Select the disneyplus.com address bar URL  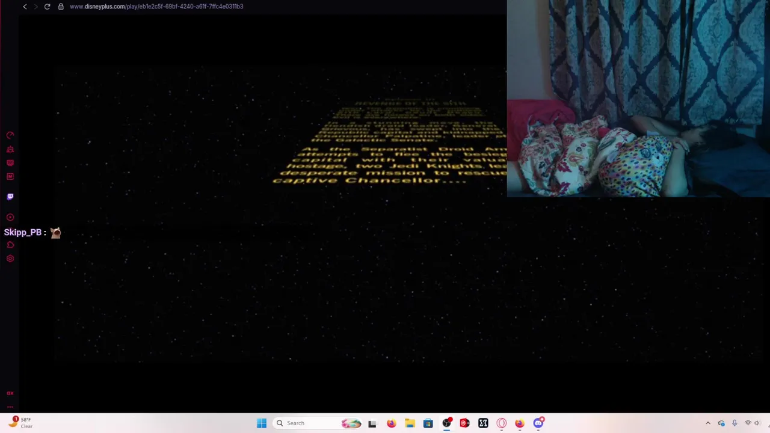(156, 7)
